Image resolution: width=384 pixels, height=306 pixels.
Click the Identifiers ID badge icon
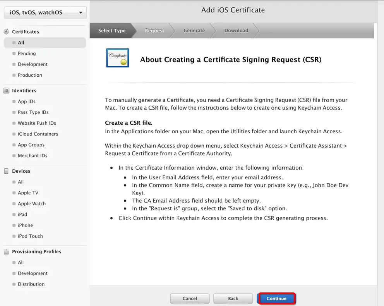click(x=6, y=90)
